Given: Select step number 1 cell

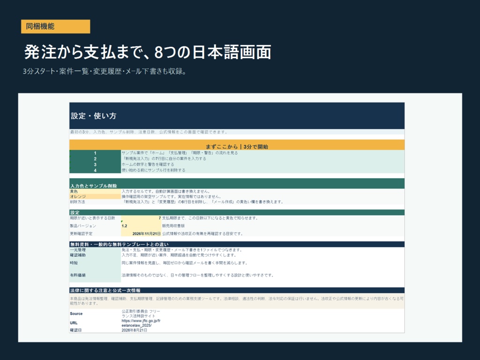Looking at the screenshot, I should [95, 153].
